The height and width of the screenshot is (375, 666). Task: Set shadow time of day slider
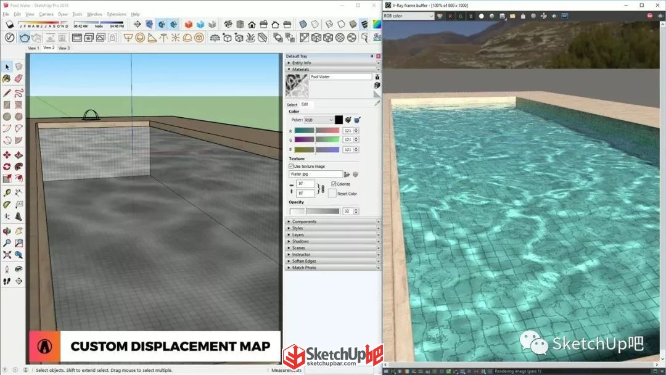tap(99, 22)
